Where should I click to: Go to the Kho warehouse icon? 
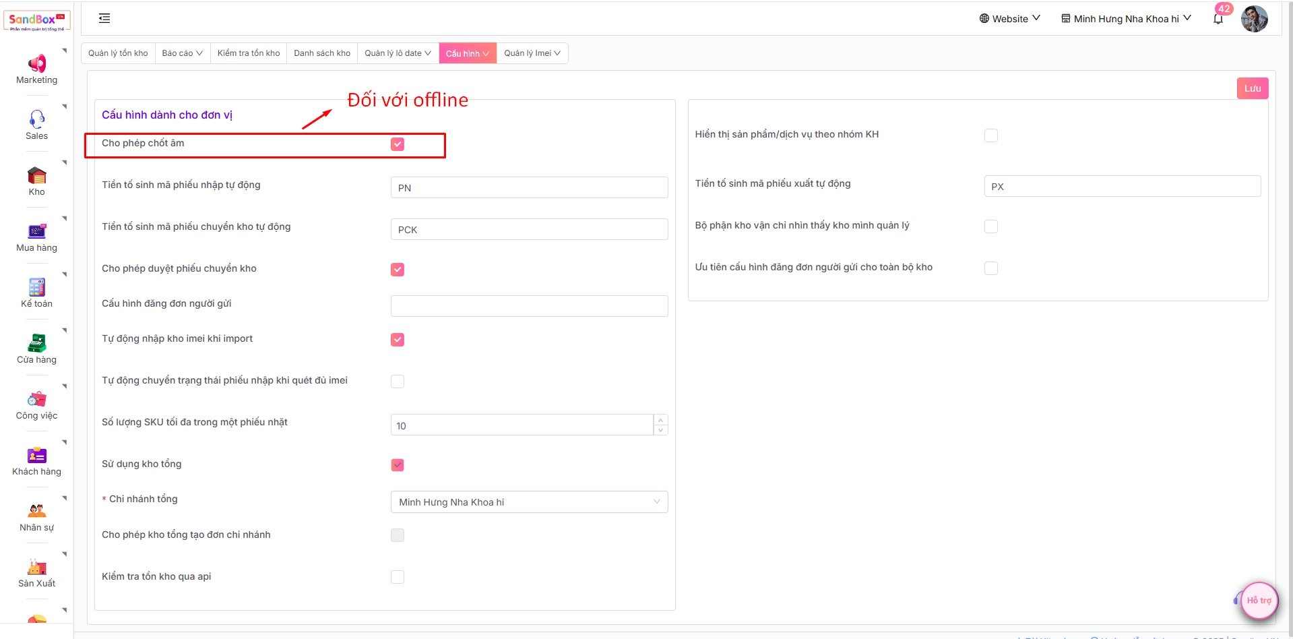coord(36,176)
